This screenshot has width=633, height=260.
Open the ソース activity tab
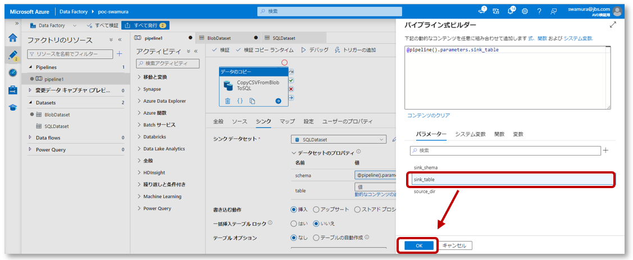pos(239,121)
